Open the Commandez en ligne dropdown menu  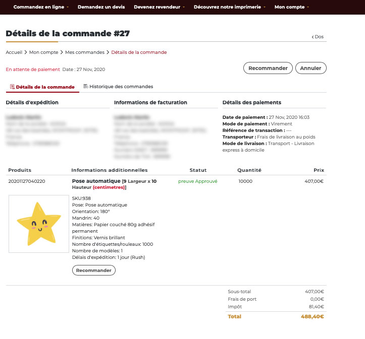coord(41,7)
